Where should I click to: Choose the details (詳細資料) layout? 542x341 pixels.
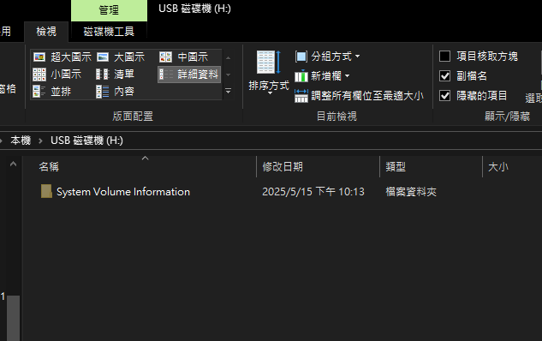(x=189, y=75)
